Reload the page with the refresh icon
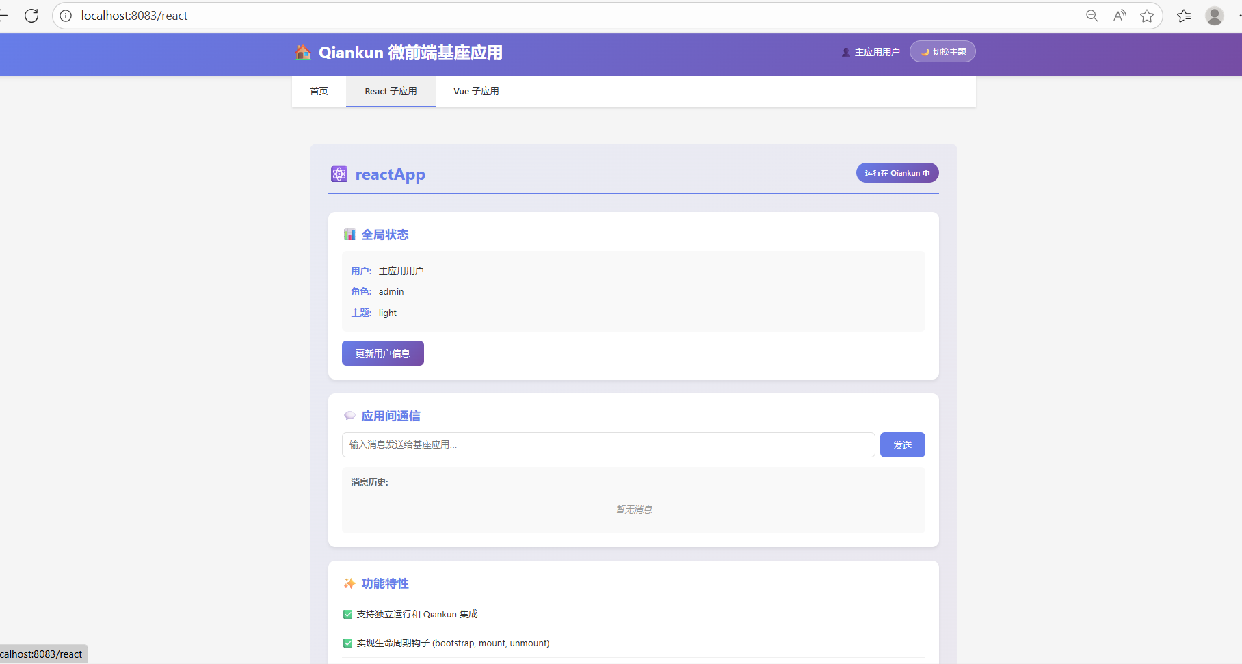The height and width of the screenshot is (664, 1242). pos(31,16)
